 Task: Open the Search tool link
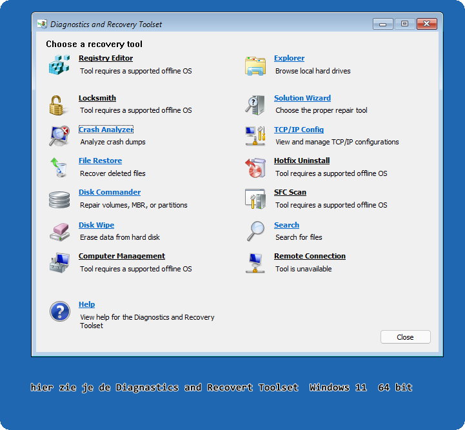(286, 225)
